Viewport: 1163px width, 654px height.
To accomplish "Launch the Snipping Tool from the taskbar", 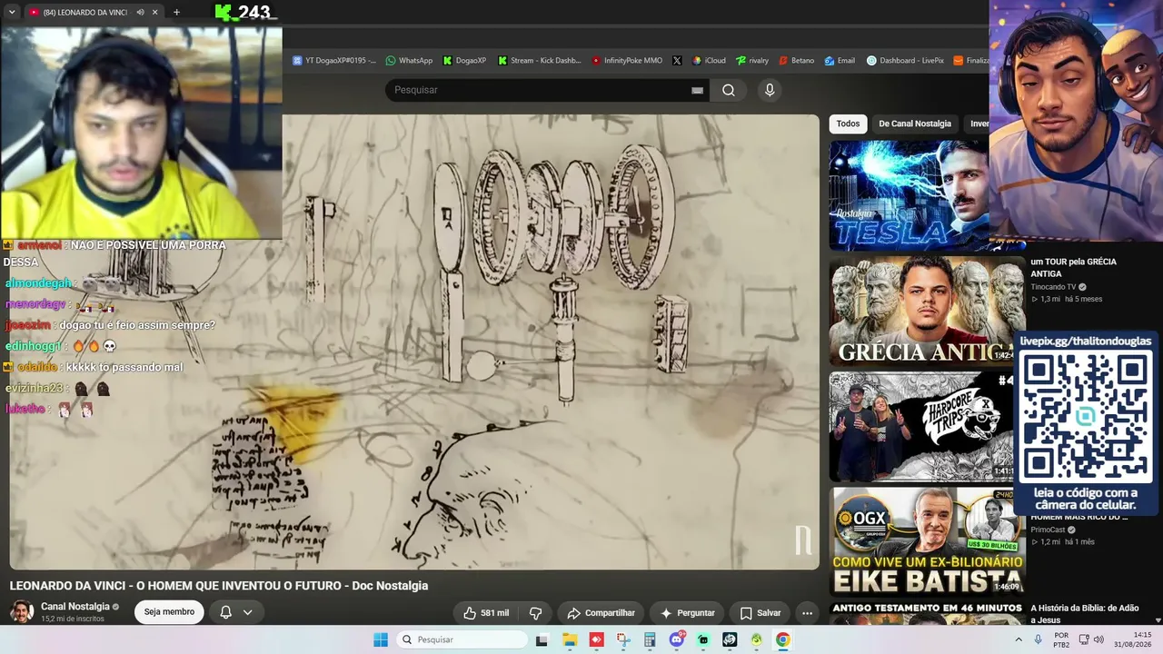I will coord(623,639).
